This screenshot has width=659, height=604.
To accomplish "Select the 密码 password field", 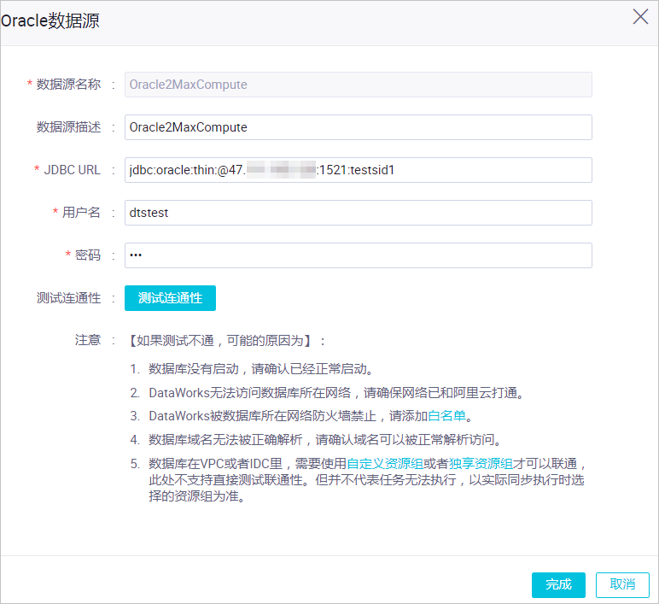I will (358, 255).
